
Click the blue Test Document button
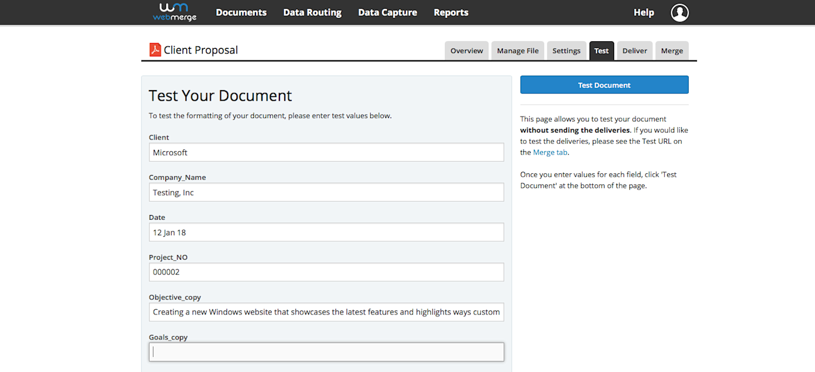point(604,85)
